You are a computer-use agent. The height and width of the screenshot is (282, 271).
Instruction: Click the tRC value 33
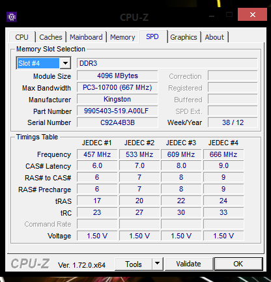point(223,212)
